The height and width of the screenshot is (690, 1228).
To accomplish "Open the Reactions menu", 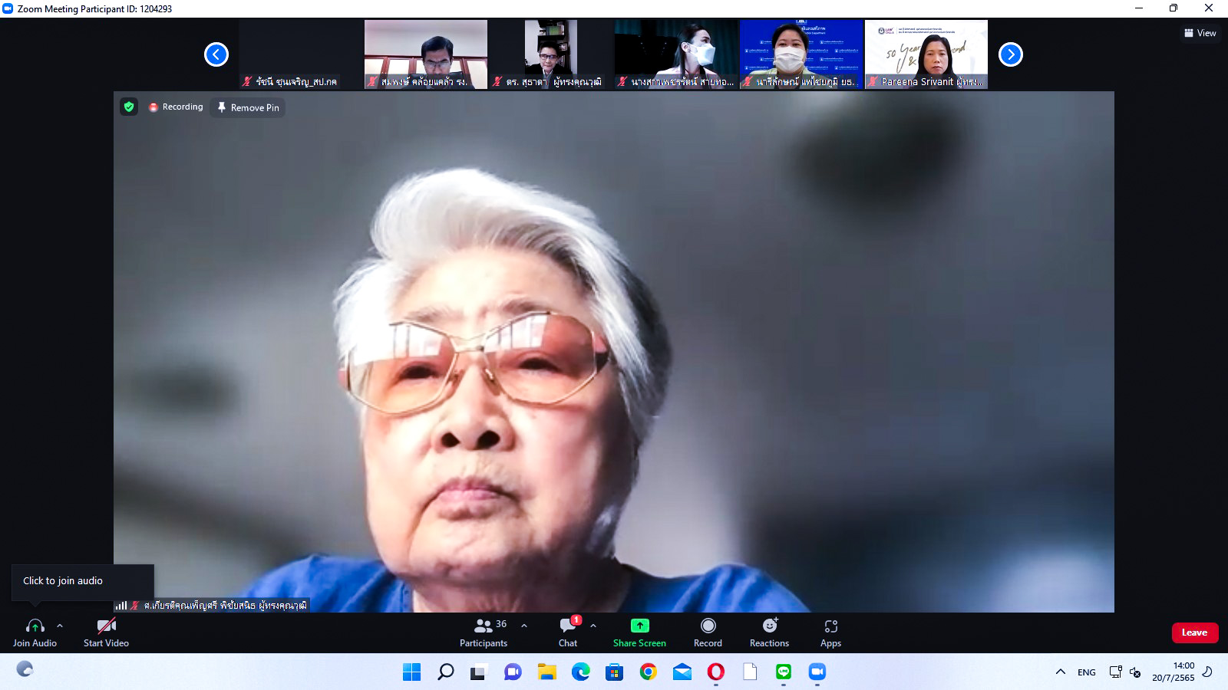I will pos(769,632).
